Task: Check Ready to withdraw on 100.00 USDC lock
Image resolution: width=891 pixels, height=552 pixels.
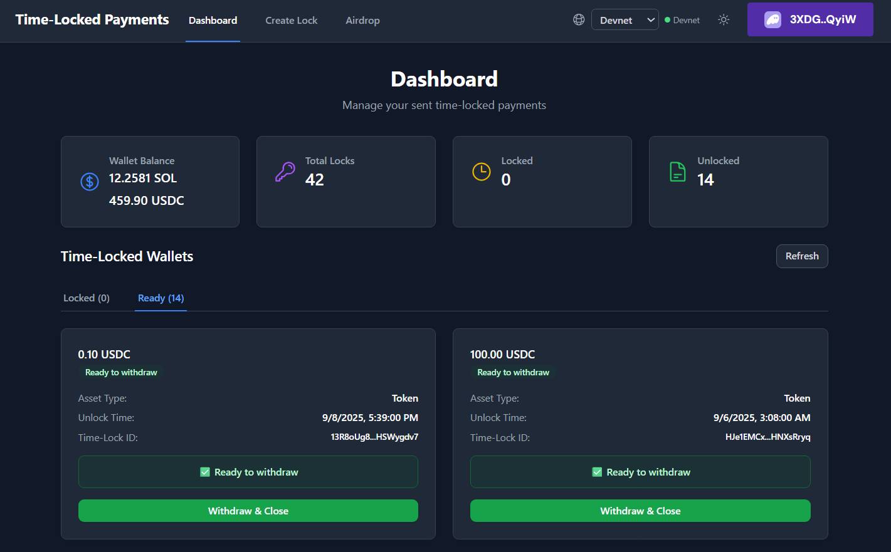Action: tap(597, 472)
